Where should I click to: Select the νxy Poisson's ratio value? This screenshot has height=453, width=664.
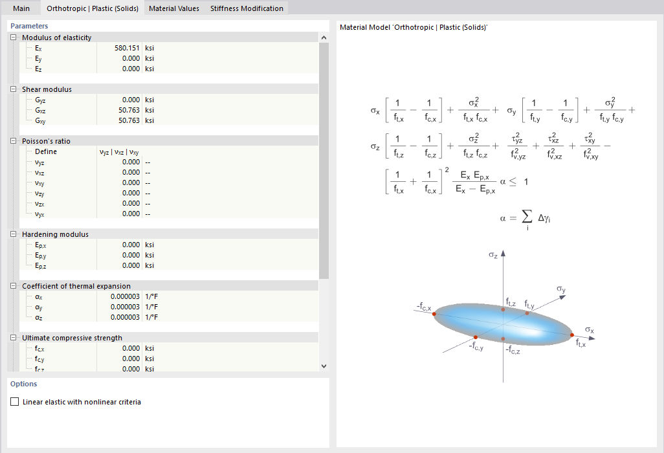pyautogui.click(x=120, y=183)
